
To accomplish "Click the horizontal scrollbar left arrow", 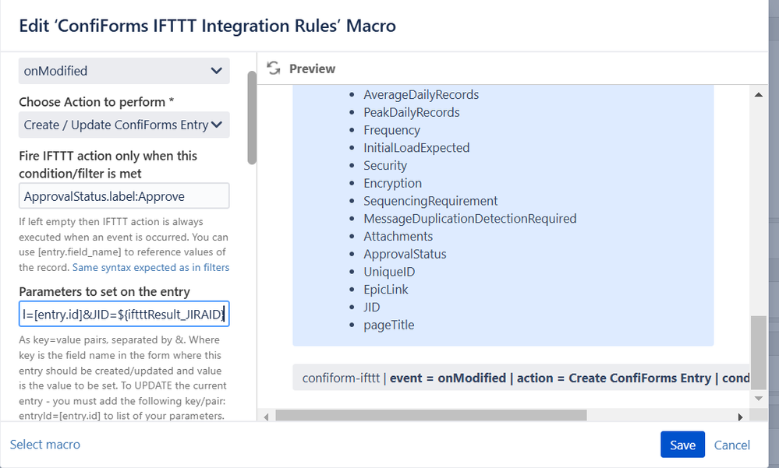I will tap(267, 416).
